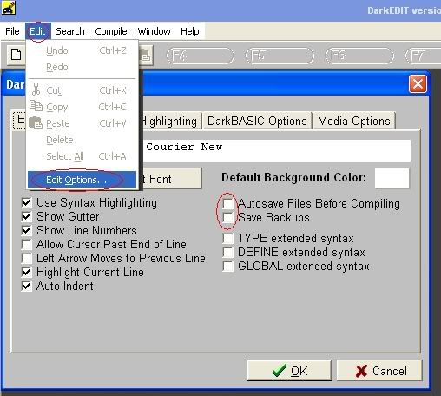The height and width of the screenshot is (396, 441).
Task: Enable GLOBAL extended syntax
Action: click(228, 267)
